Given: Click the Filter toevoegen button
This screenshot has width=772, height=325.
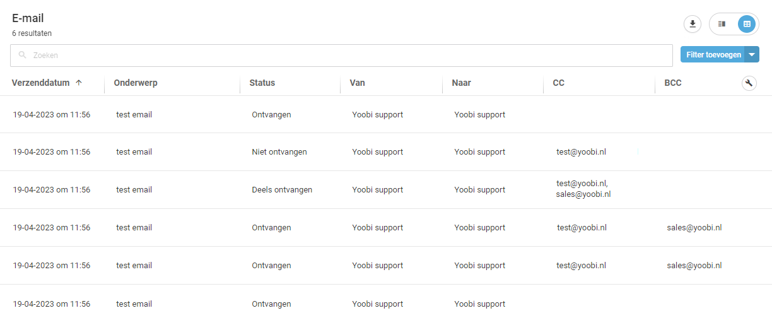Looking at the screenshot, I should click(x=713, y=55).
